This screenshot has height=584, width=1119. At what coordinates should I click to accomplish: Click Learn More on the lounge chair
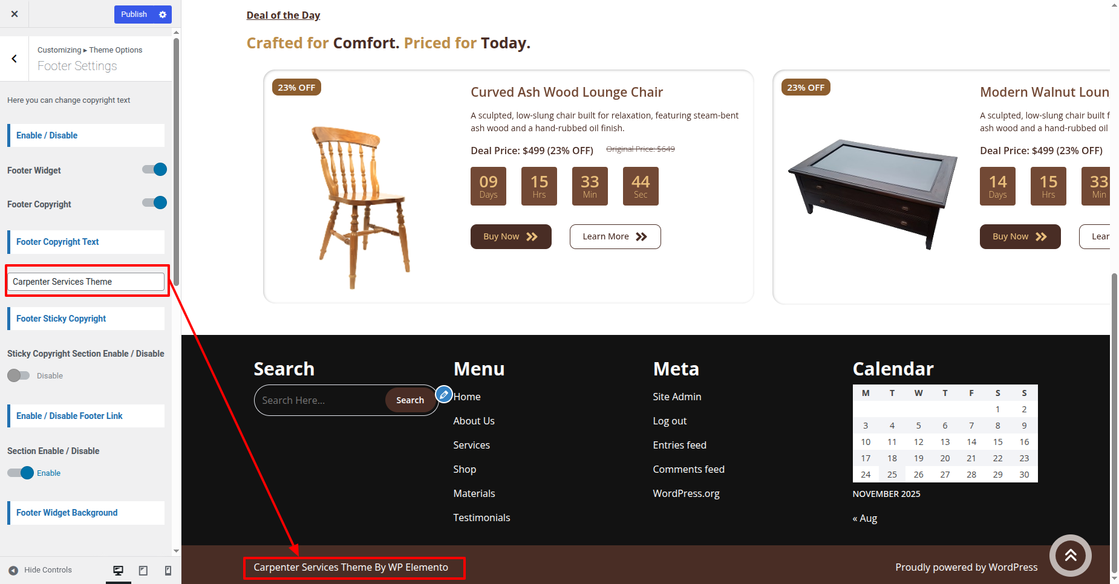click(615, 236)
